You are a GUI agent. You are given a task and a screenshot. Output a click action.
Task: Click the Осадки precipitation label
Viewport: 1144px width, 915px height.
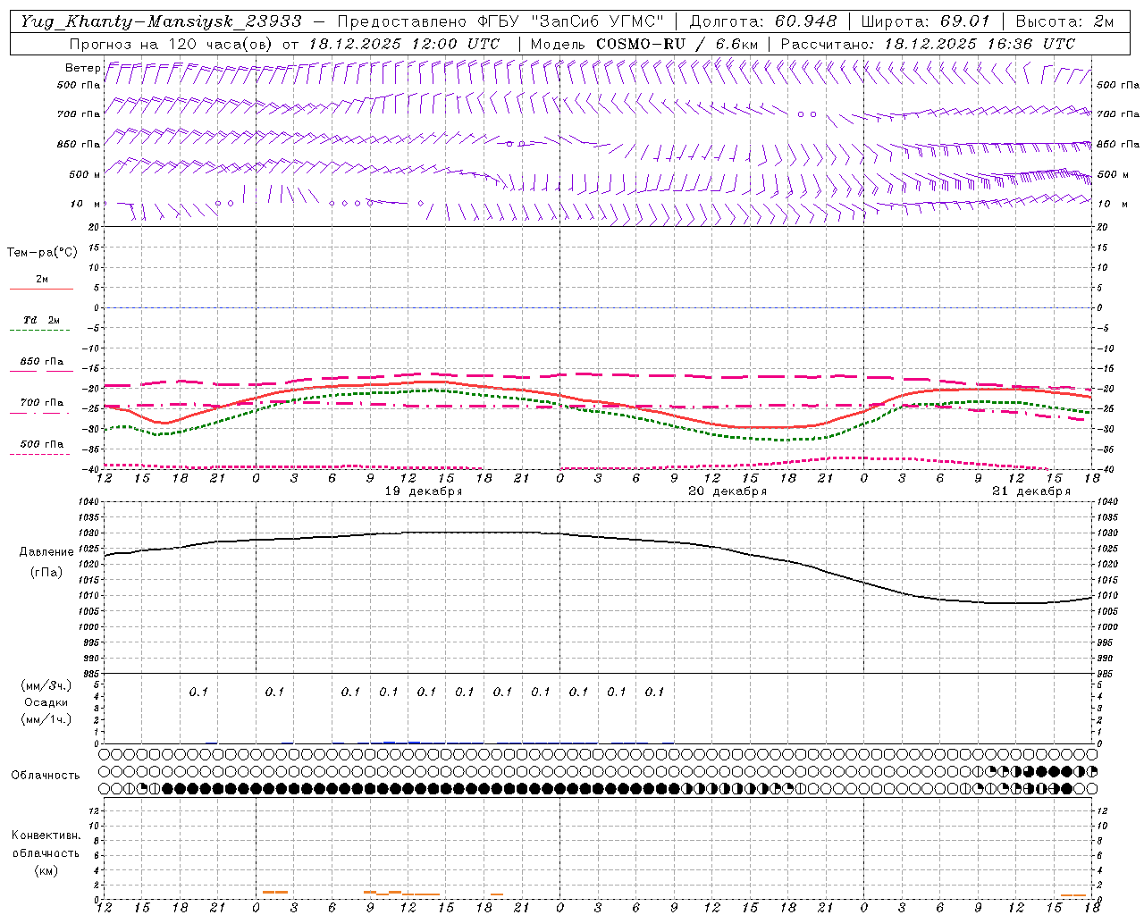pyautogui.click(x=46, y=702)
